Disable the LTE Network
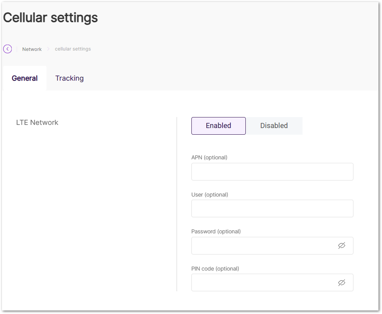 point(274,125)
